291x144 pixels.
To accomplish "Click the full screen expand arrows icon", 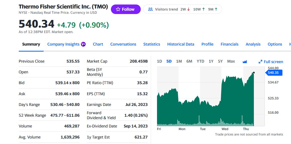I will (x=260, y=62).
